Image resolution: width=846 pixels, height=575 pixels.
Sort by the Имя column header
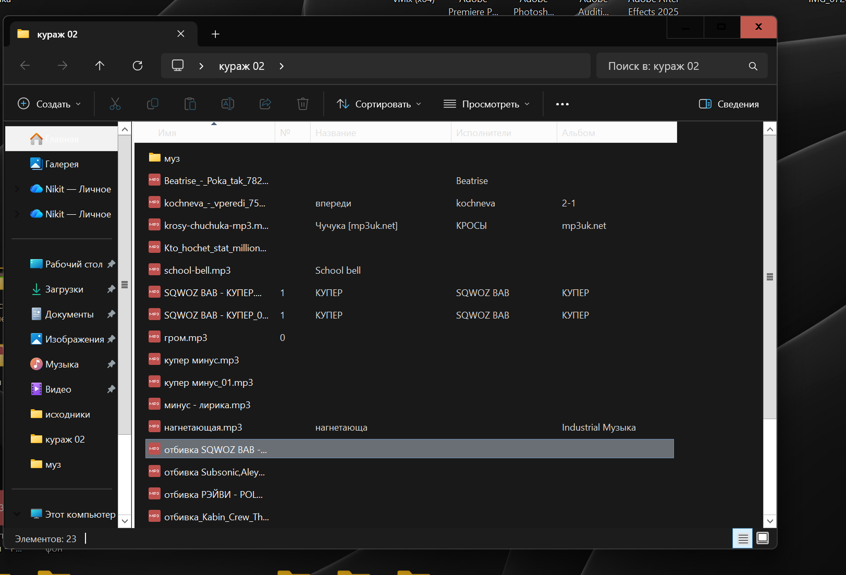[x=205, y=132]
